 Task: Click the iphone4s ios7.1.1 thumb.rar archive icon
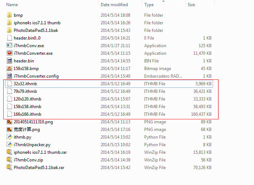[x=9, y=152]
